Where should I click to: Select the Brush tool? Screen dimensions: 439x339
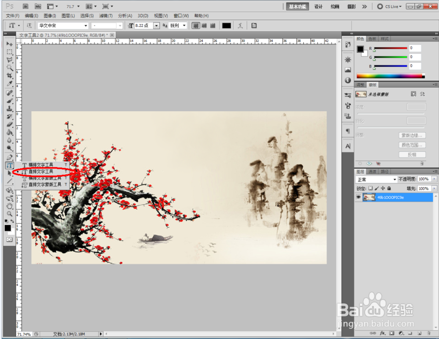[x=10, y=101]
